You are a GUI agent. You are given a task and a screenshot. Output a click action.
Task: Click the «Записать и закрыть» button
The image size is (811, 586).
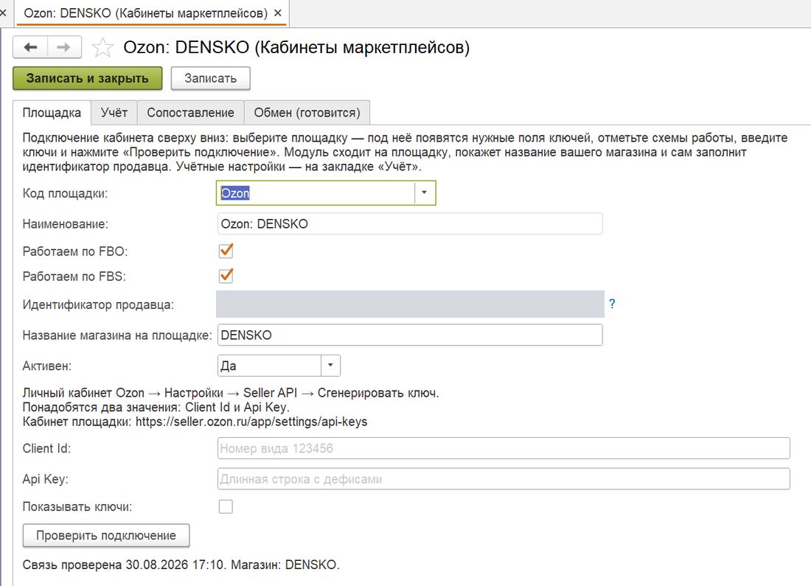(x=88, y=79)
